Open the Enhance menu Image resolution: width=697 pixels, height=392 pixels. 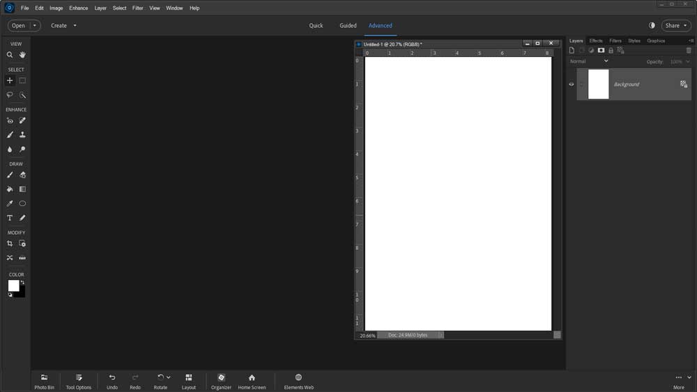click(78, 8)
